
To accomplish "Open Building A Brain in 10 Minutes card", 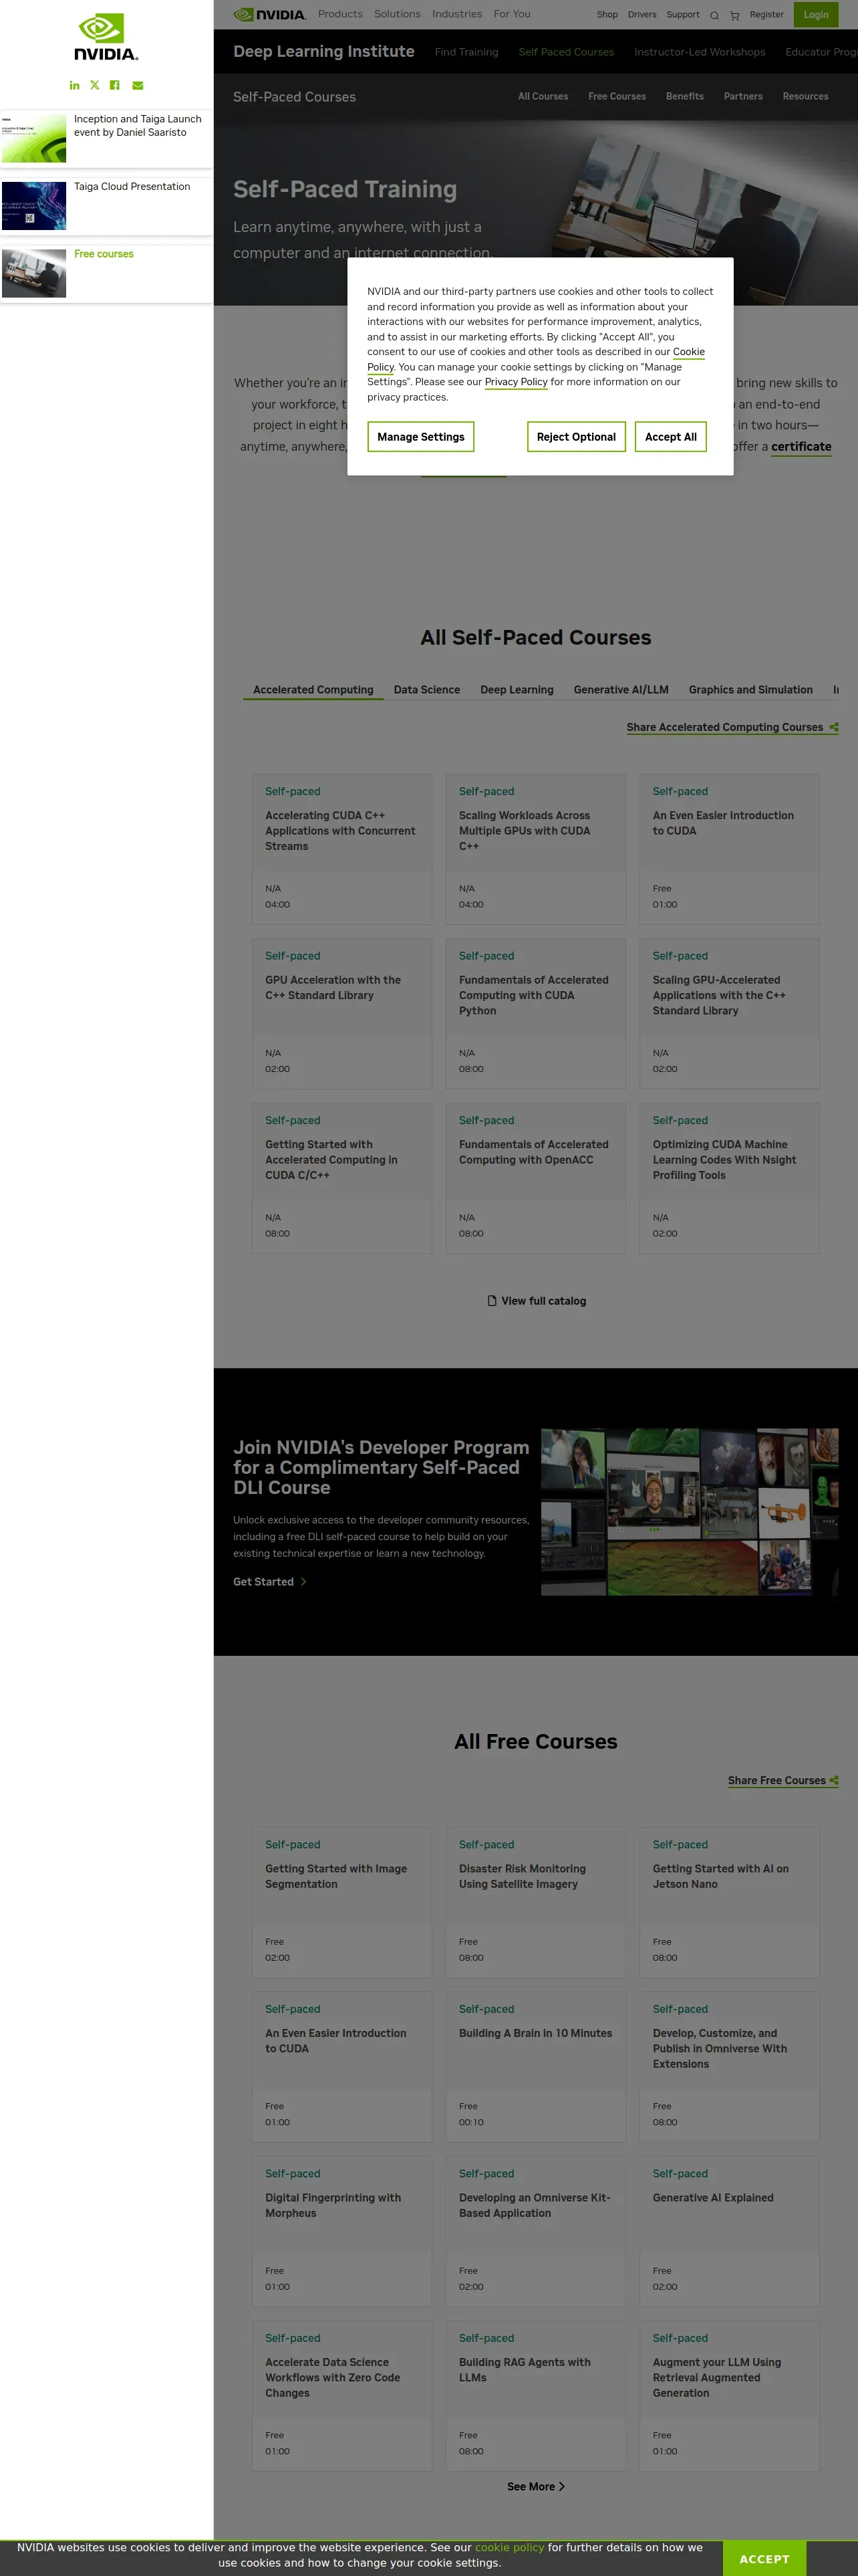I will click(535, 2067).
